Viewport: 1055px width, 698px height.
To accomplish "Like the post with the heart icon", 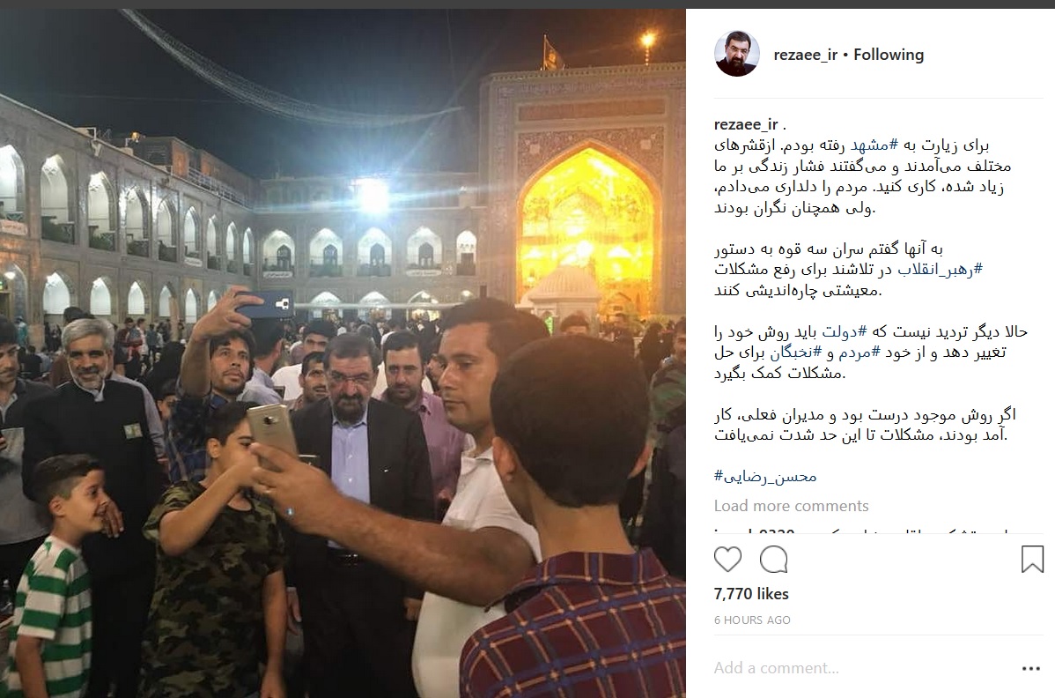I will click(727, 560).
